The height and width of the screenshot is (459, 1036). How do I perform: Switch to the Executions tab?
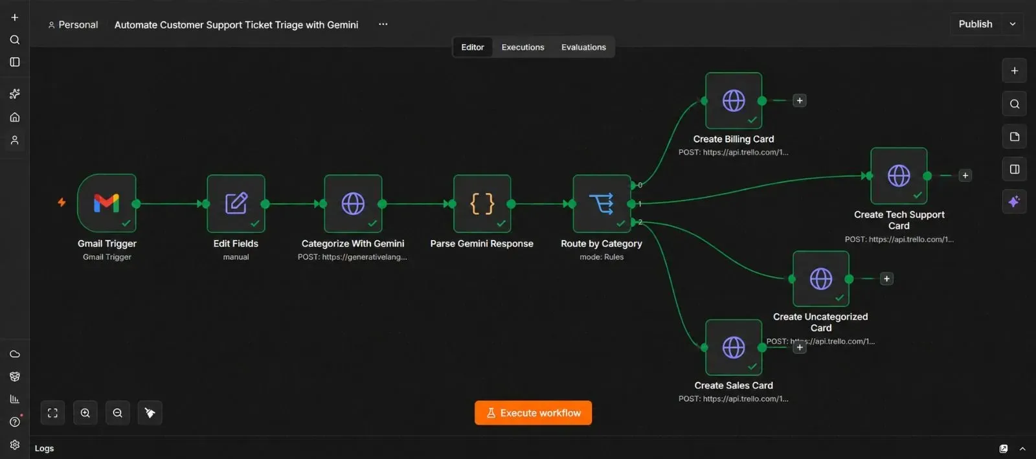pyautogui.click(x=523, y=47)
